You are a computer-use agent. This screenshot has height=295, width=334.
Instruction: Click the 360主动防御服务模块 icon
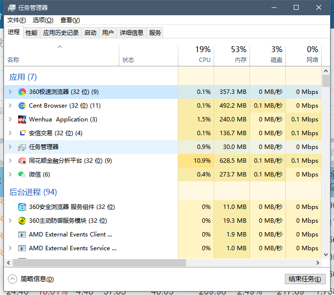point(22,221)
